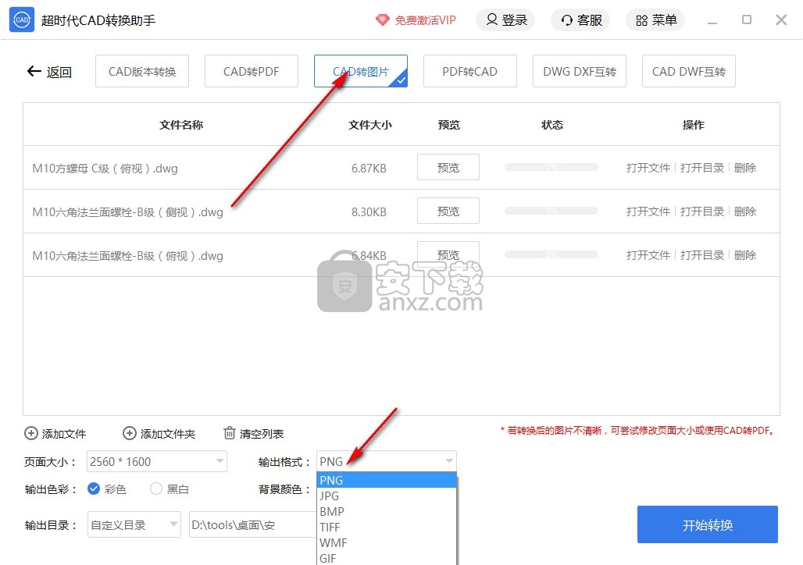Image resolution: width=803 pixels, height=565 pixels.
Task: Click the 文件名称 column header
Action: point(181,125)
